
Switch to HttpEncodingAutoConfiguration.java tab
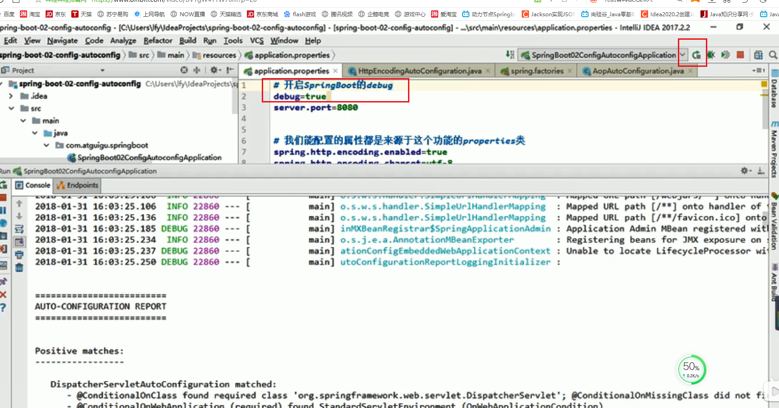[419, 71]
